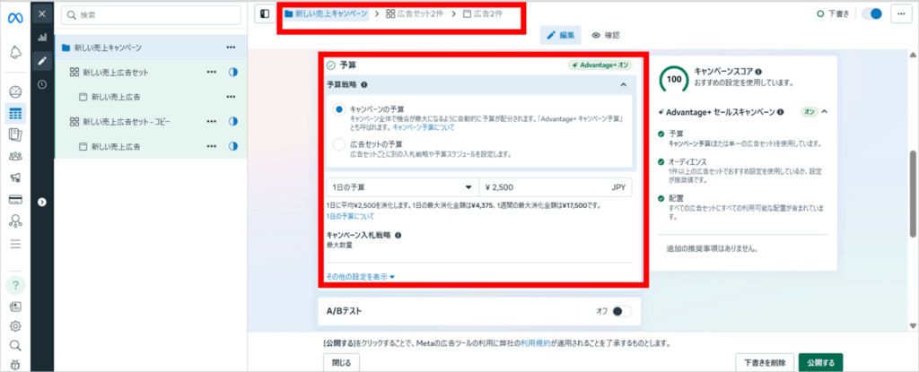919x372 pixels.
Task: Open the notifications bell
Action: tap(15, 52)
